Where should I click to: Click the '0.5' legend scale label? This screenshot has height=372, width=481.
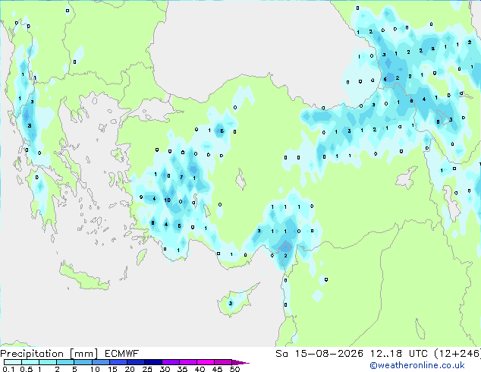coord(27,369)
